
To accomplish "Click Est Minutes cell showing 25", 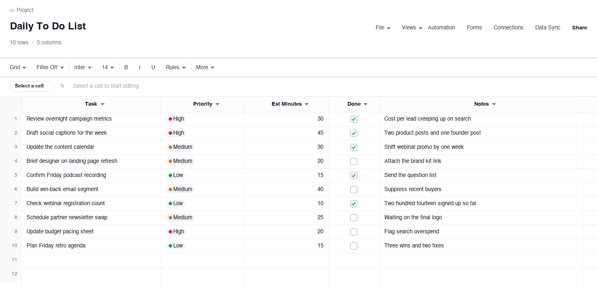I will point(286,218).
